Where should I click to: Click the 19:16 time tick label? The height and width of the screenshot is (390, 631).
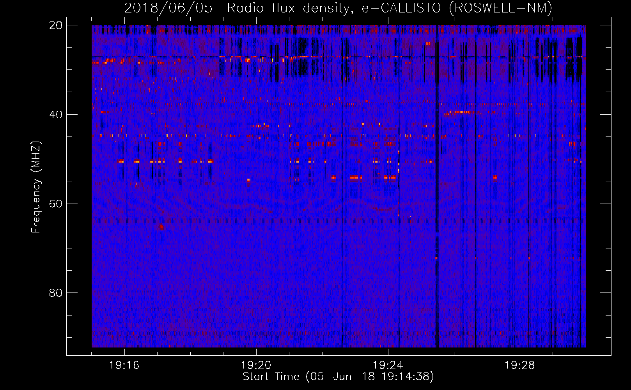click(124, 365)
